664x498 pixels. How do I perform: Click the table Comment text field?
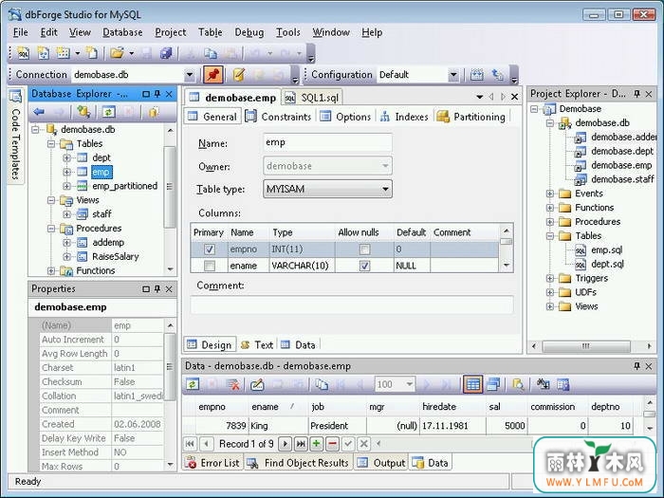352,304
